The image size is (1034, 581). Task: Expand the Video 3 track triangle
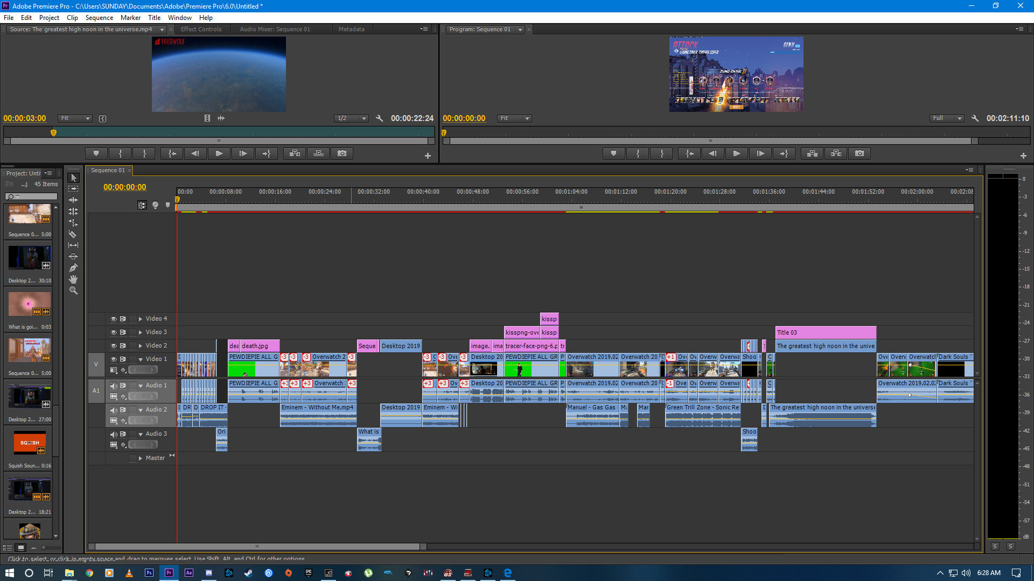140,332
